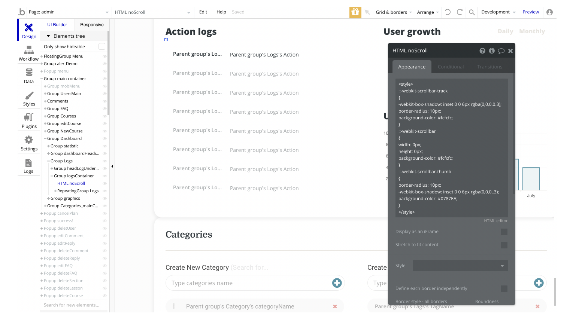The width and height of the screenshot is (576, 318).
Task: Enable the Only show hideable checkbox
Action: [x=101, y=46]
